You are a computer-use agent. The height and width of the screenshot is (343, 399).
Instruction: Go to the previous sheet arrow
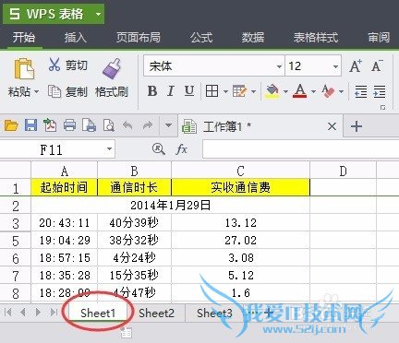pyautogui.click(x=22, y=313)
